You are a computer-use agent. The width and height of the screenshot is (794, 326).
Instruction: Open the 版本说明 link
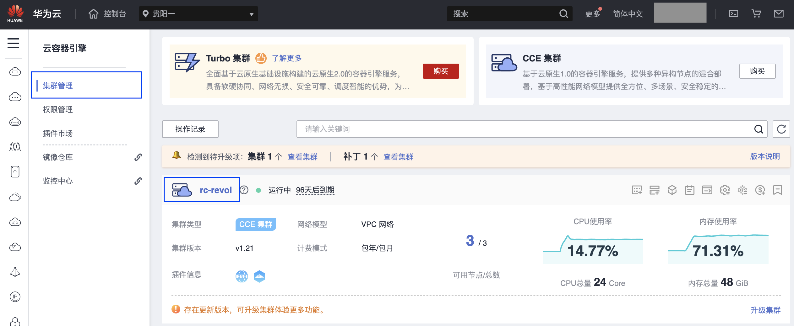coord(765,156)
